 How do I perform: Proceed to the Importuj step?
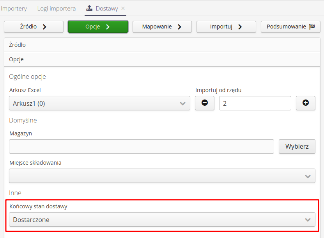click(x=226, y=27)
